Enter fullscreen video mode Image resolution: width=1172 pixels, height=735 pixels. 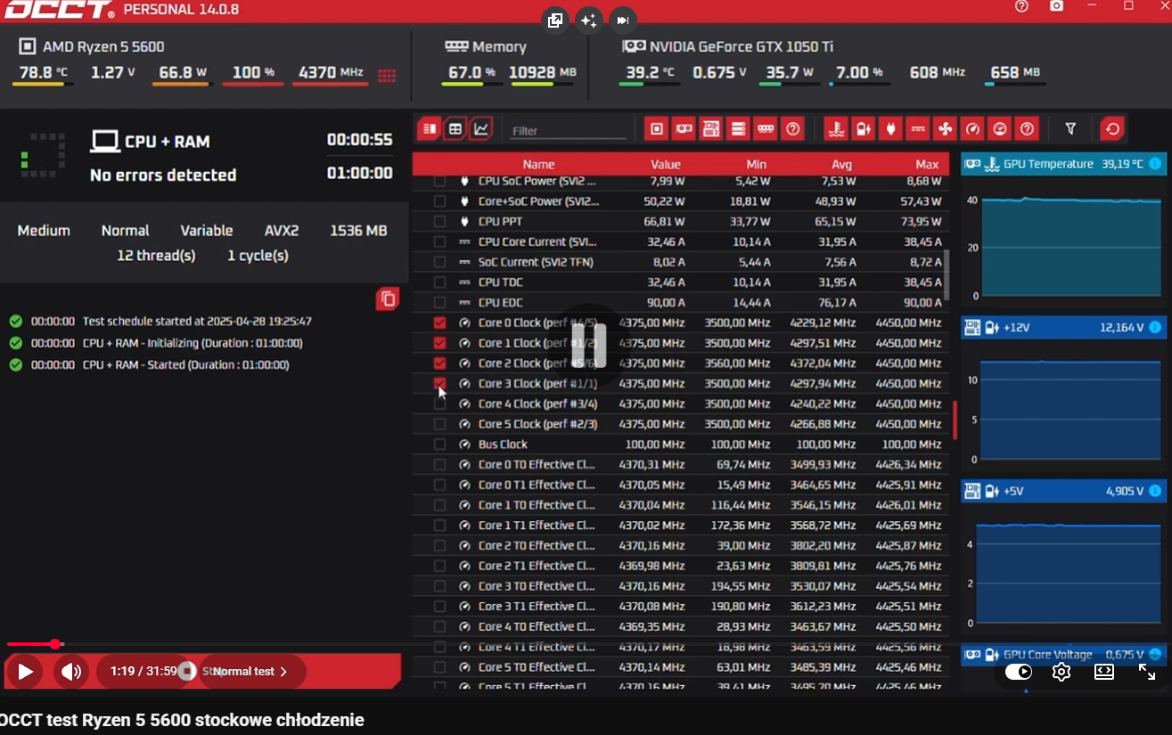pyautogui.click(x=1147, y=672)
